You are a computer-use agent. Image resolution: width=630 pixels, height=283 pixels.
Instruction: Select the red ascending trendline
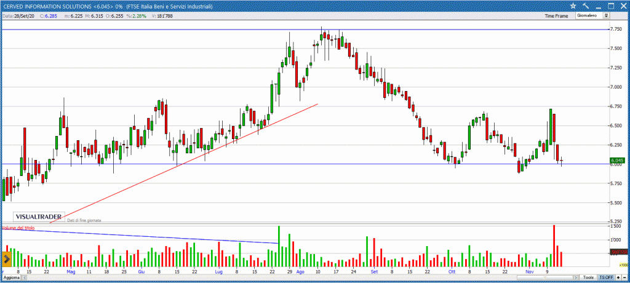click(x=183, y=164)
